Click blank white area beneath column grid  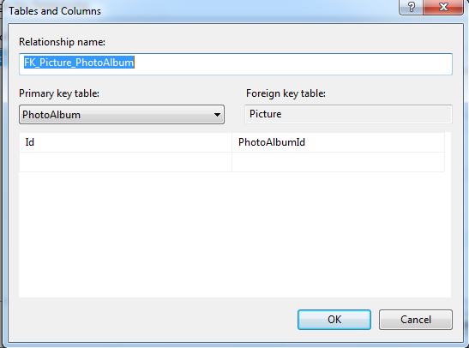point(235,235)
